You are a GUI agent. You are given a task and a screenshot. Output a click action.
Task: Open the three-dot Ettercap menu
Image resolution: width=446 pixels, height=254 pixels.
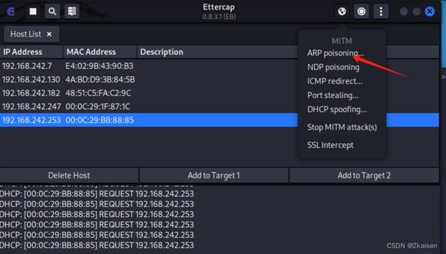381,12
